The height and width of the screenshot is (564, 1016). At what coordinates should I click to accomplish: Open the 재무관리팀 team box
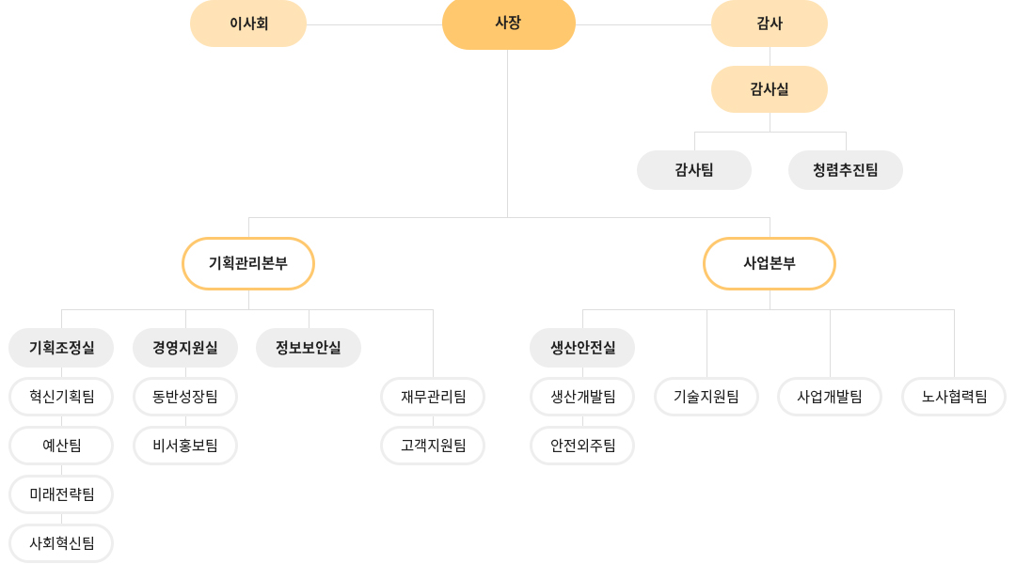pyautogui.click(x=433, y=397)
